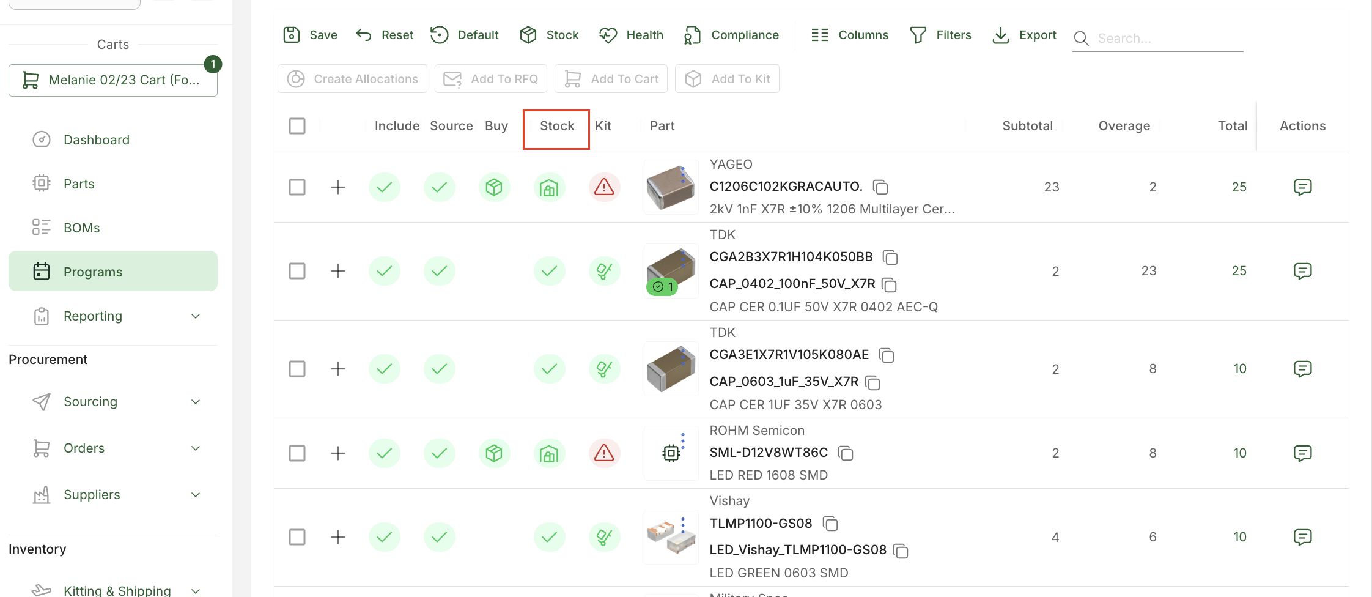Screen dimensions: 1372x597
Task: Check the CGA2B3X7R1H104K050BB row checkbox
Action: [x=297, y=271]
